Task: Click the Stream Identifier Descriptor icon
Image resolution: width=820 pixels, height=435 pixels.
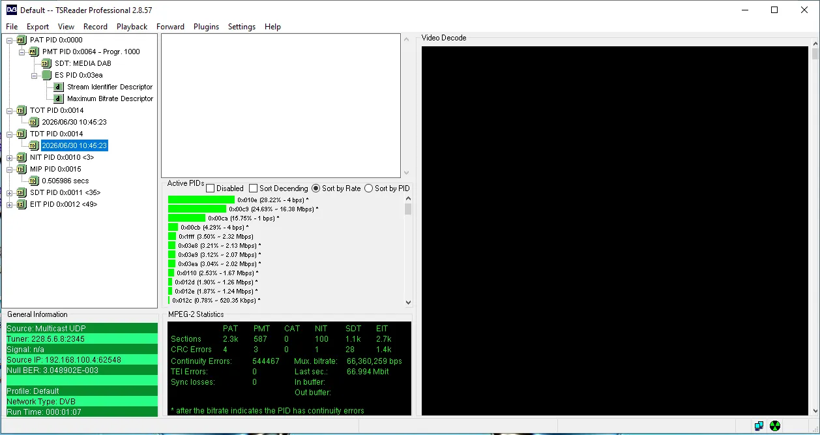Action: 59,87
